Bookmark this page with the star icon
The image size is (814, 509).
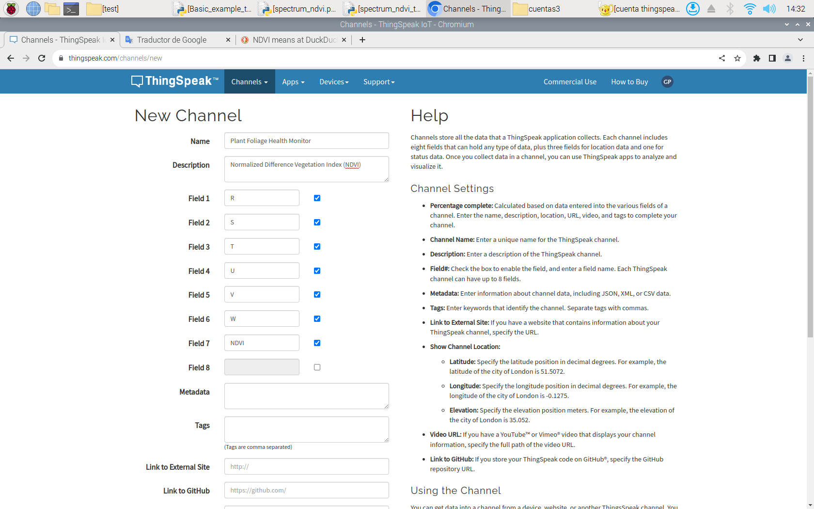pyautogui.click(x=737, y=58)
